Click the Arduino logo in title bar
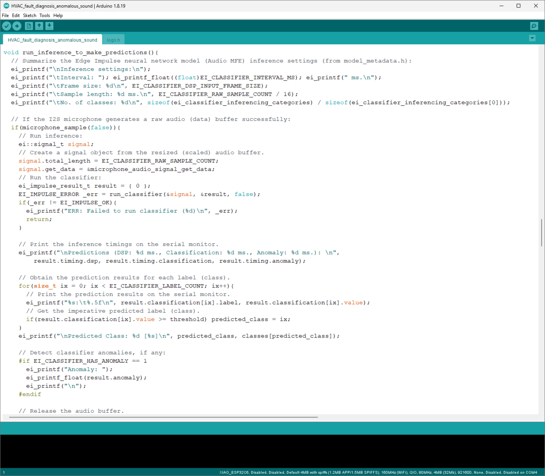The image size is (545, 476). (6, 6)
